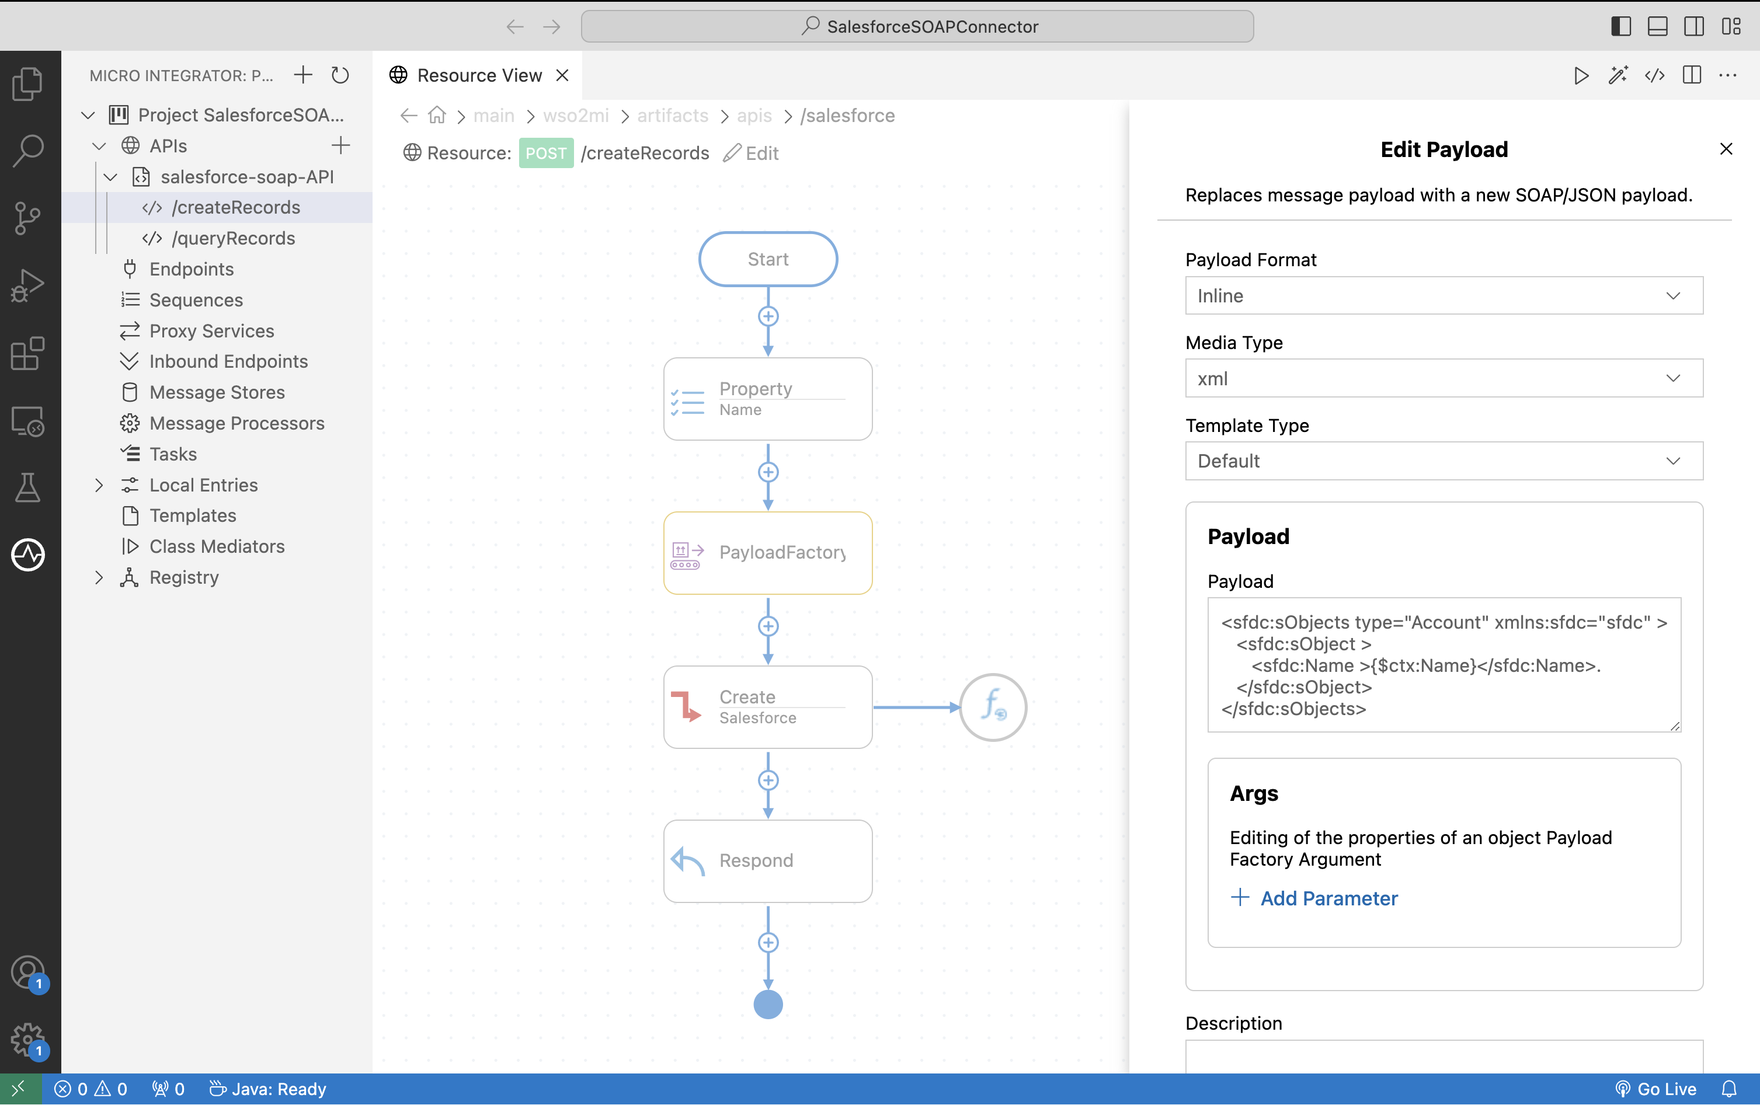Open the Accounts menu icon
Image resolution: width=1760 pixels, height=1105 pixels.
coord(28,972)
